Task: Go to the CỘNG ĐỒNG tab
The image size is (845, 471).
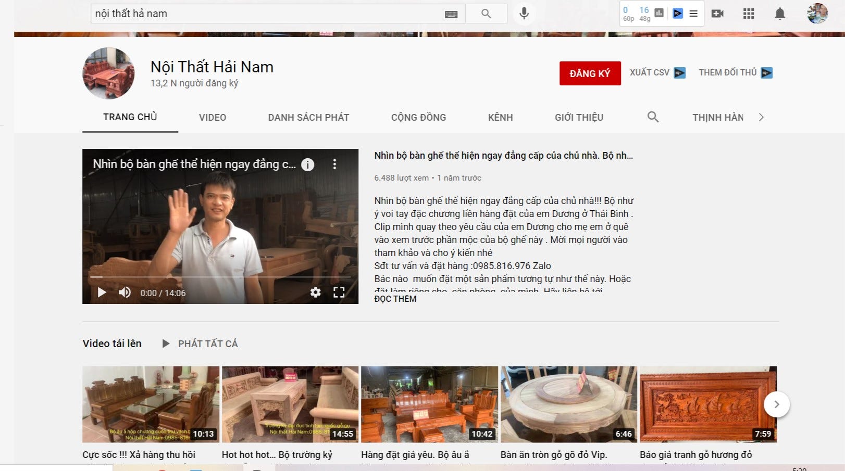Action: (418, 118)
